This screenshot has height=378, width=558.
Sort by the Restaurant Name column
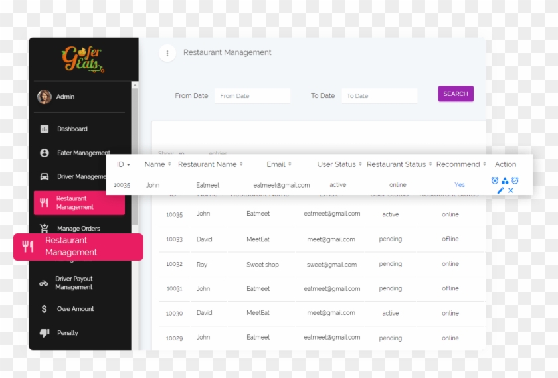241,164
